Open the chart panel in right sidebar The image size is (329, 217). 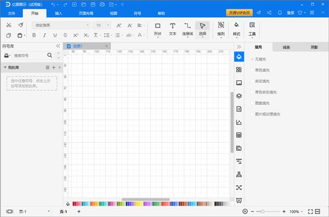tap(239, 122)
